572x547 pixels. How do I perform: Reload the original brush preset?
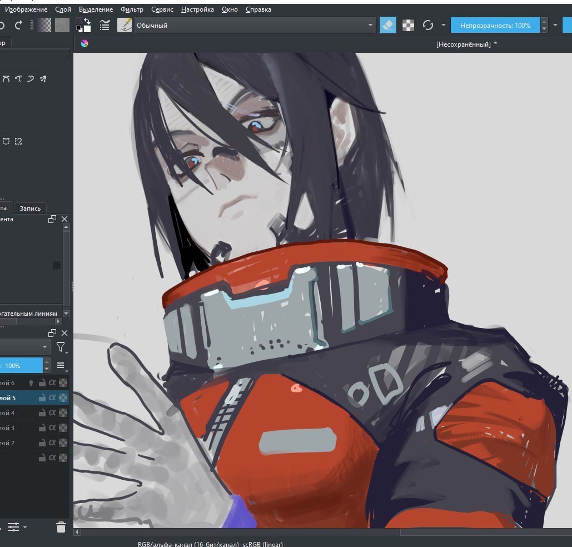click(427, 25)
